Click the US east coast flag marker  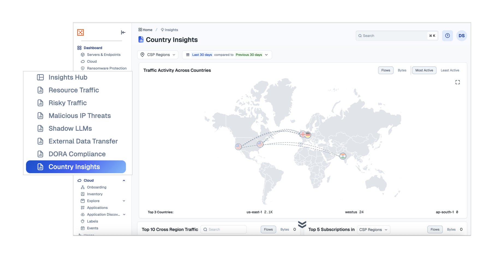[x=260, y=144]
